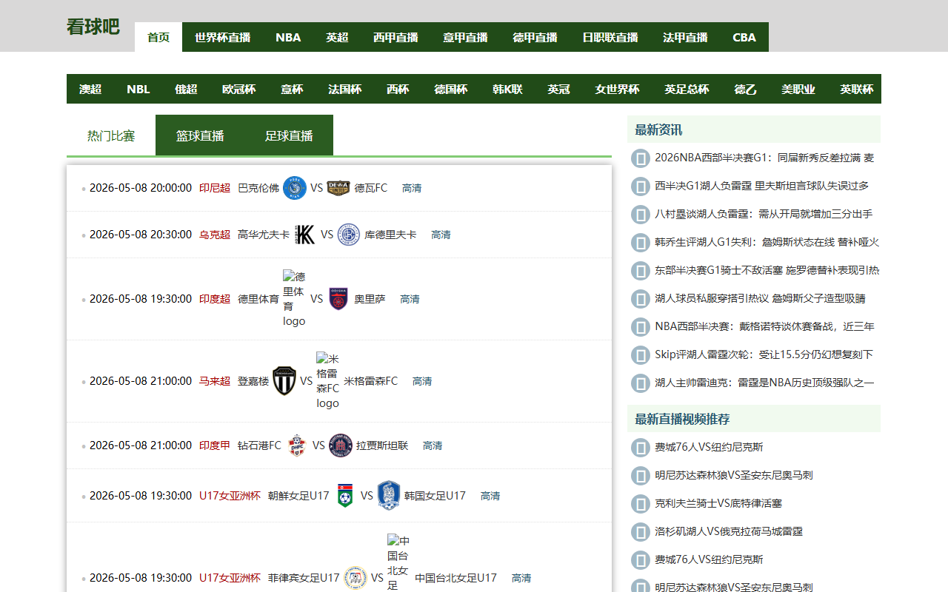Open 高清 stream for 德里体育 match
The image size is (948, 592).
[x=410, y=299]
